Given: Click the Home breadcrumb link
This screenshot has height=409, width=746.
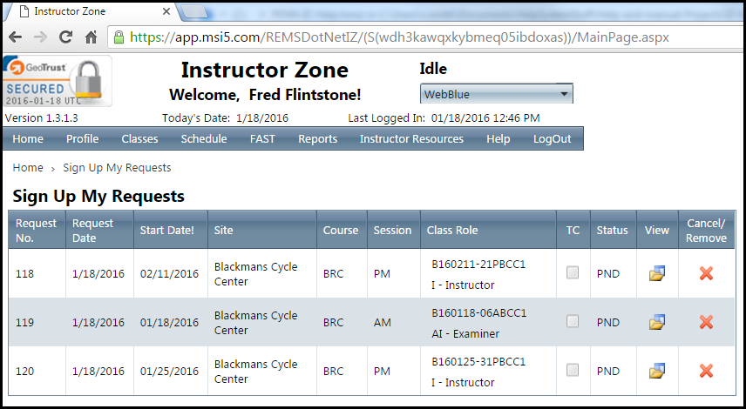Looking at the screenshot, I should pos(28,168).
